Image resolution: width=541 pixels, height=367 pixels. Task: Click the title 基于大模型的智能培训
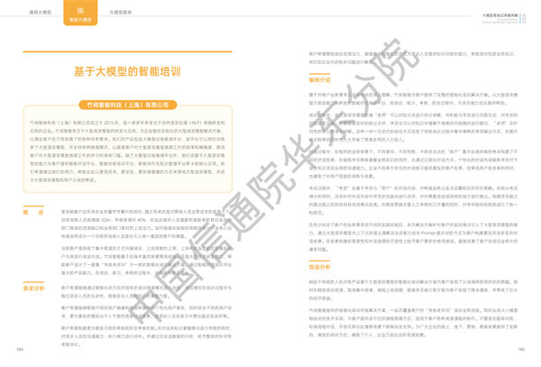coord(127,72)
